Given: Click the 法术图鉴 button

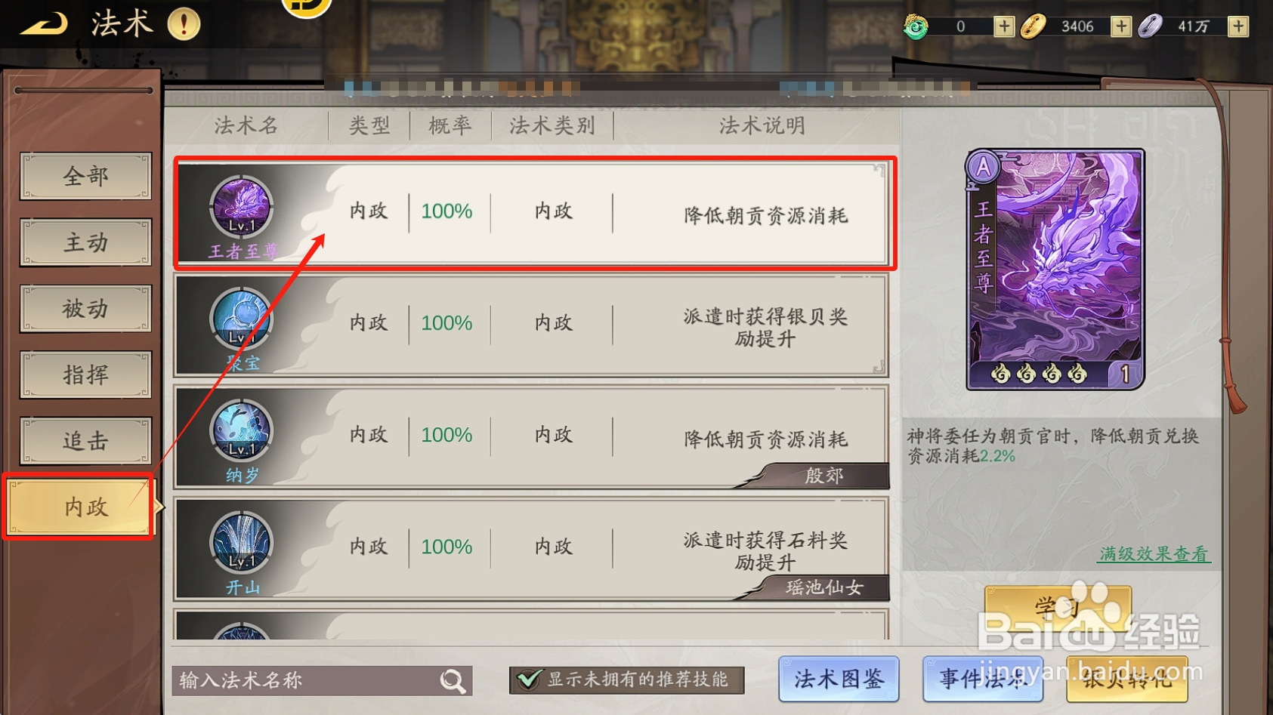Looking at the screenshot, I should pyautogui.click(x=839, y=680).
